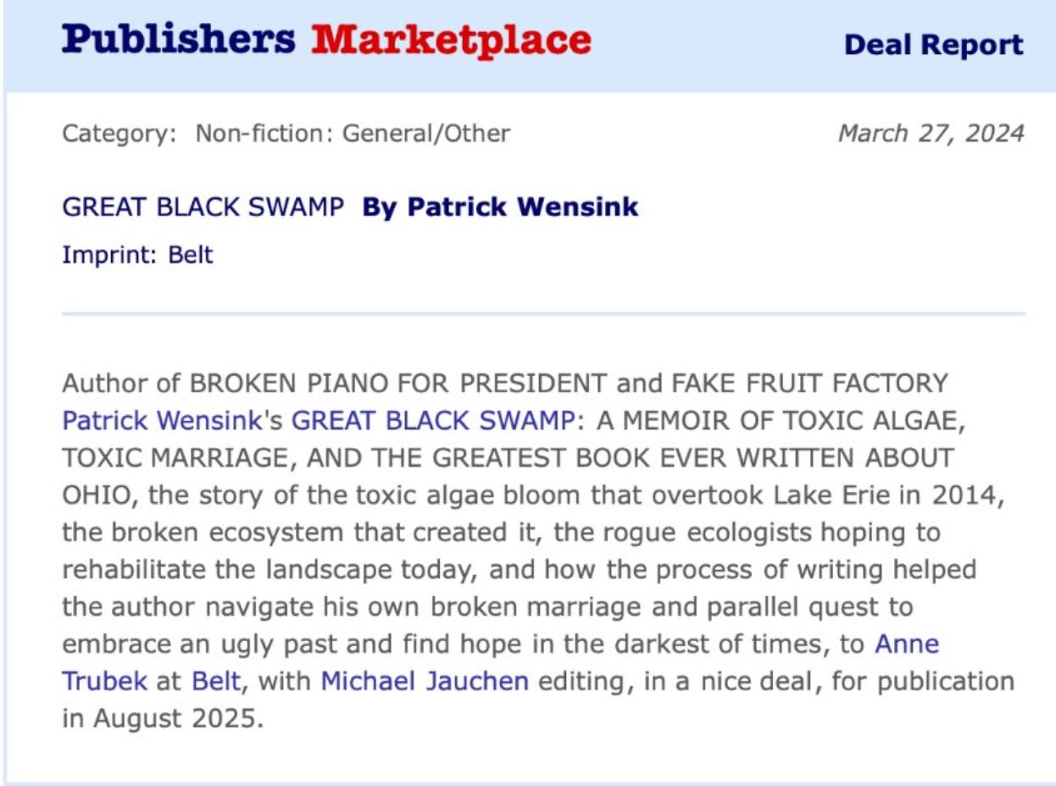The image size is (1056, 786).
Task: Click the Deal Report heading
Action: point(933,44)
